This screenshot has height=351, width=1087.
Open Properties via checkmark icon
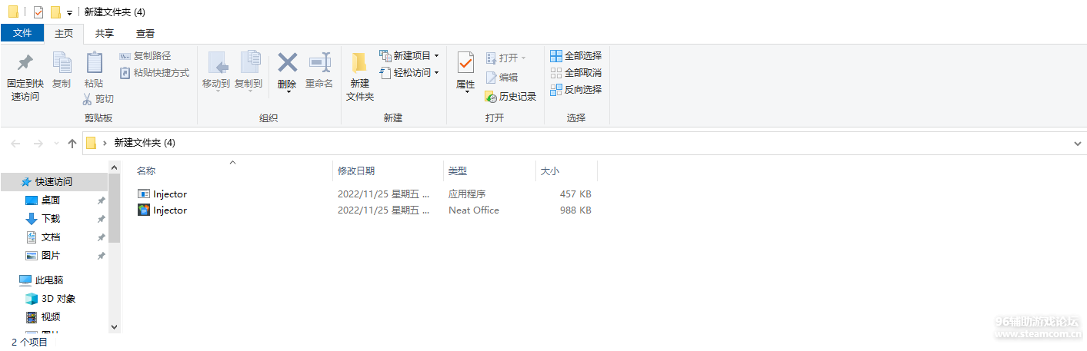tap(465, 63)
